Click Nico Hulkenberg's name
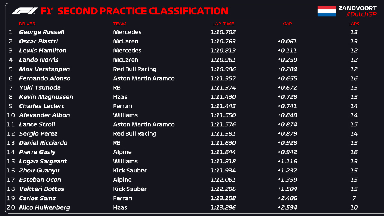 pos(44,207)
